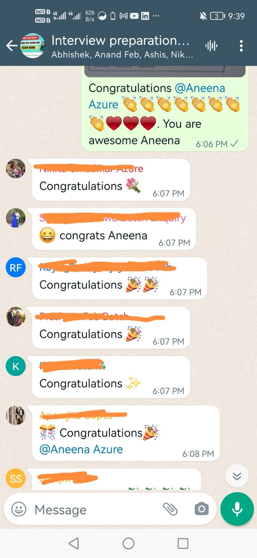Screen dimensions: 257x558
Task: Open the camera from message bar
Action: [x=202, y=509]
